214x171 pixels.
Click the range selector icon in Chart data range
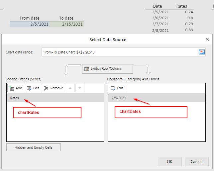pos(202,52)
